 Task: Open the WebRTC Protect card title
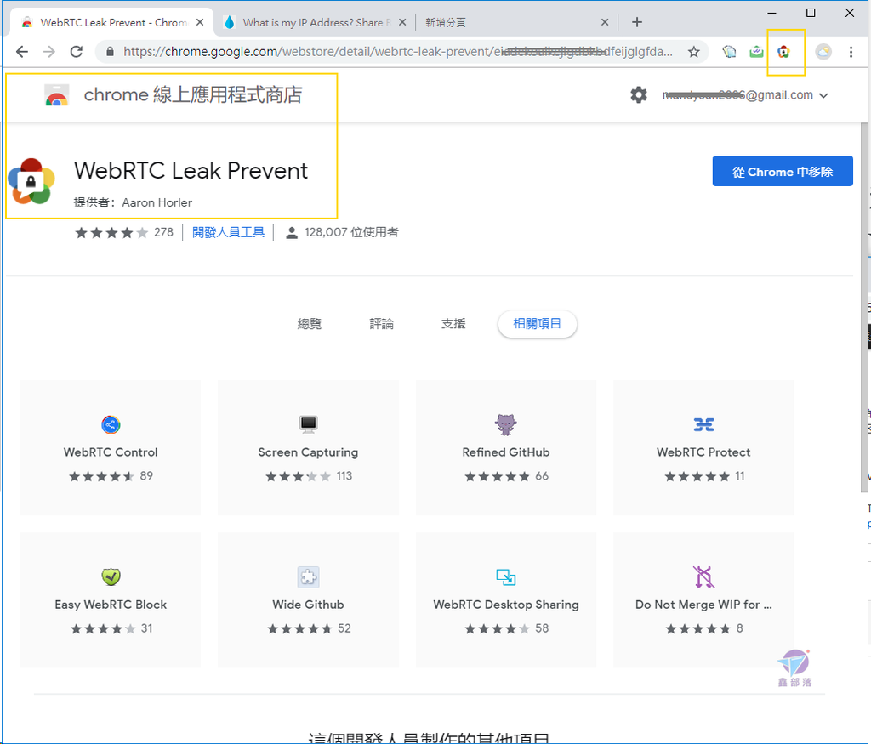pos(703,452)
